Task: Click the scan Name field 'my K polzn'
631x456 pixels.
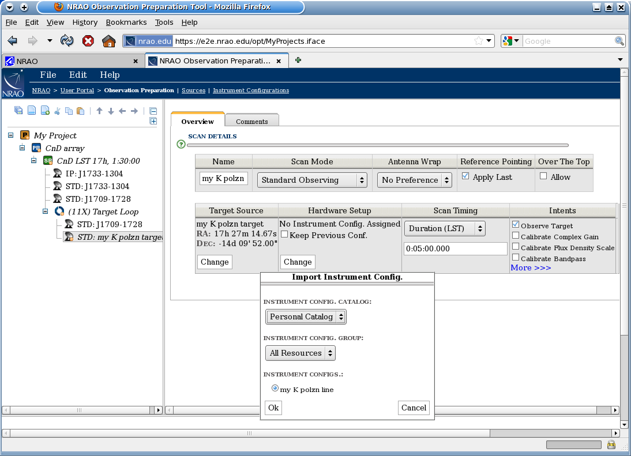Action: click(x=223, y=178)
